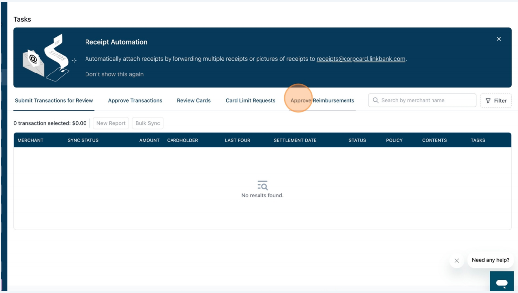Click the LAST FOUR column header
Viewport: 518px width, 293px height.
click(x=237, y=140)
